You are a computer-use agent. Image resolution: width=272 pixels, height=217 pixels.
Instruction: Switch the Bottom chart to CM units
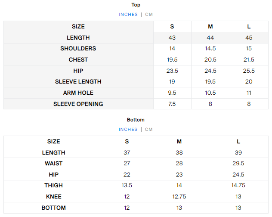tap(149, 129)
